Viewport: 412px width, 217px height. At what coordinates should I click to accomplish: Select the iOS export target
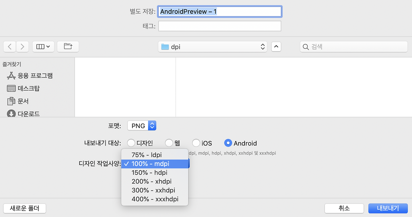(x=196, y=143)
